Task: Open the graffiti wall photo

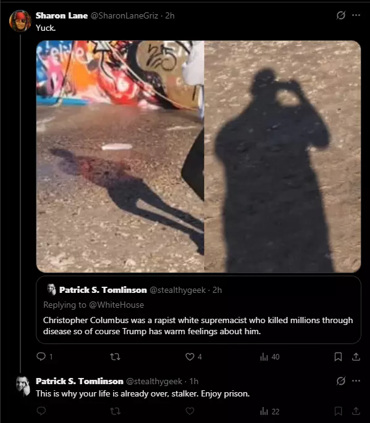Action: click(120, 157)
